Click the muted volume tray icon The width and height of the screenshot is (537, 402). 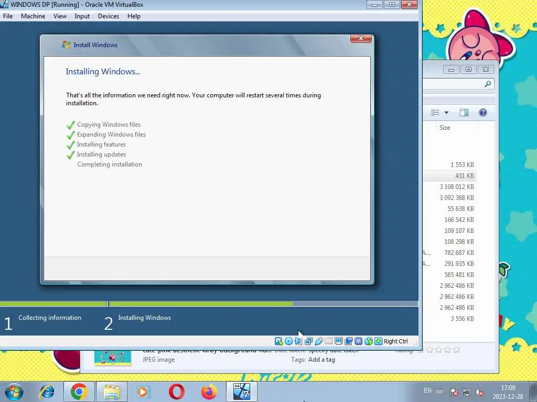click(x=479, y=392)
